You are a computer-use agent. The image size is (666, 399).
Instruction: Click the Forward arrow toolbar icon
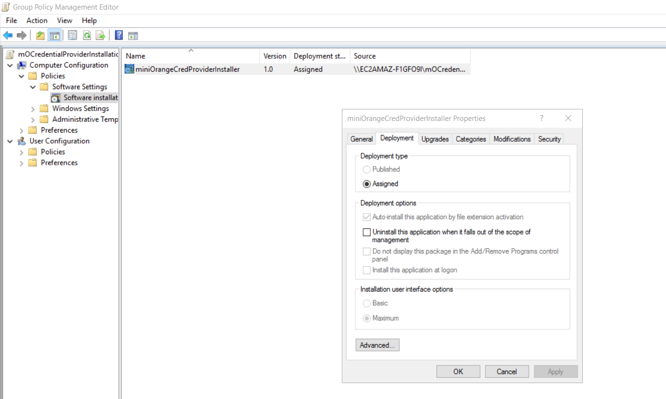21,35
